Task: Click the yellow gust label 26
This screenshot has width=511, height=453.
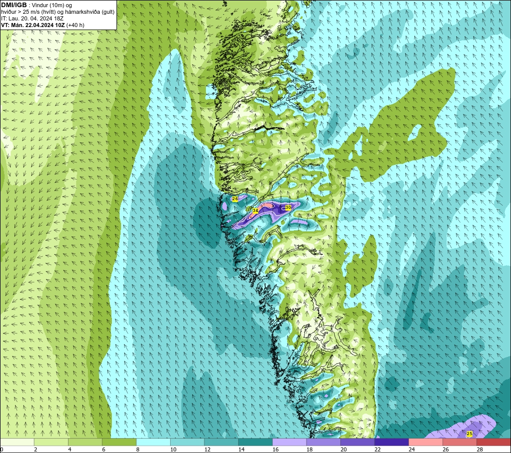Action: (235, 199)
